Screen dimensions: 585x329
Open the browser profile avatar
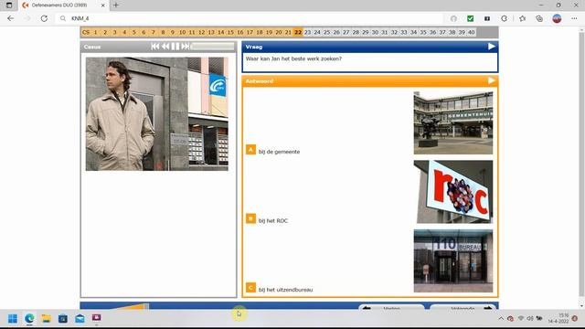557,18
